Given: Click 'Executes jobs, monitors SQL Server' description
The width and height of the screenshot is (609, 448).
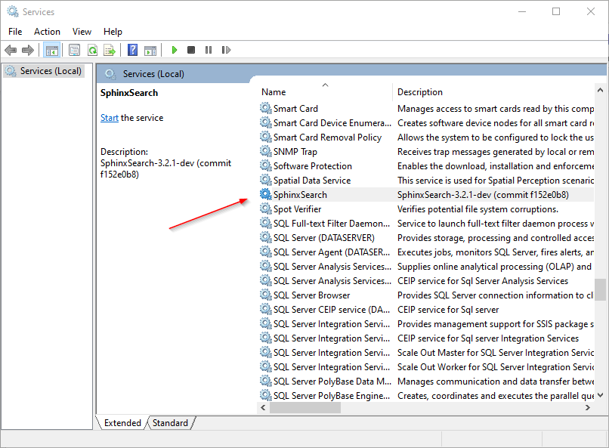Looking at the screenshot, I should point(496,252).
